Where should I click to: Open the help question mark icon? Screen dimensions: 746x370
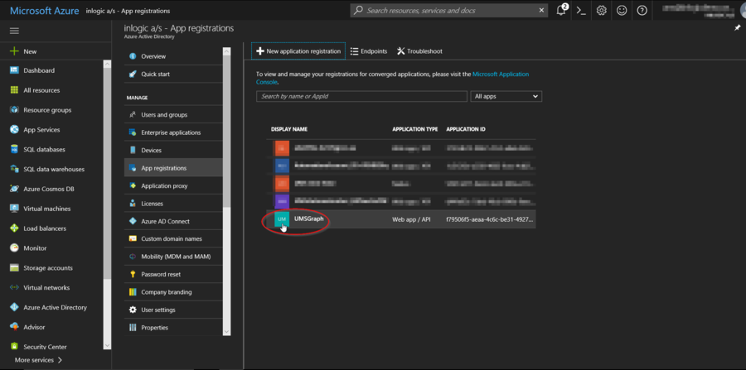(642, 11)
